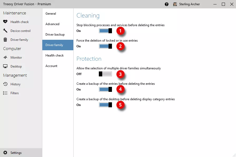
Task: Open Health check in the Maintenance sidebar
Action: [x=19, y=22]
